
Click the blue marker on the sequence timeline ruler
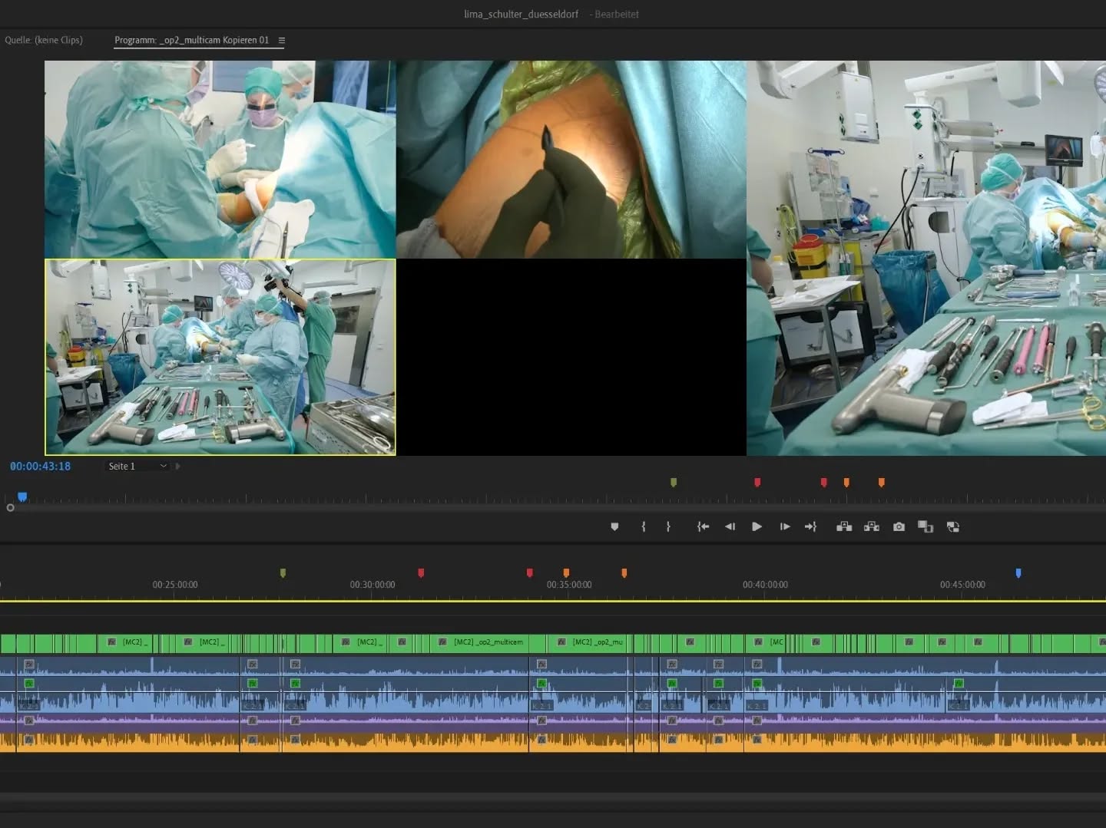(x=1018, y=573)
